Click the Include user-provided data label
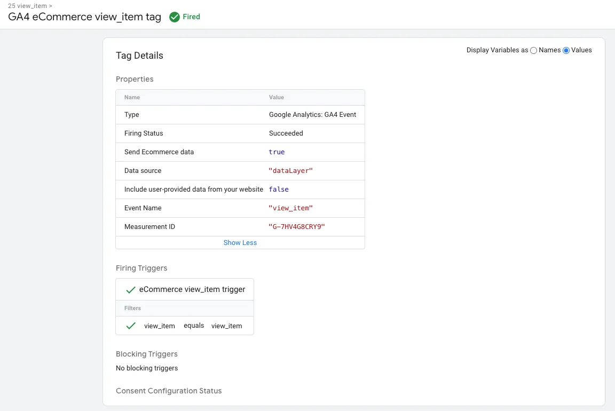615x411 pixels. tap(194, 189)
